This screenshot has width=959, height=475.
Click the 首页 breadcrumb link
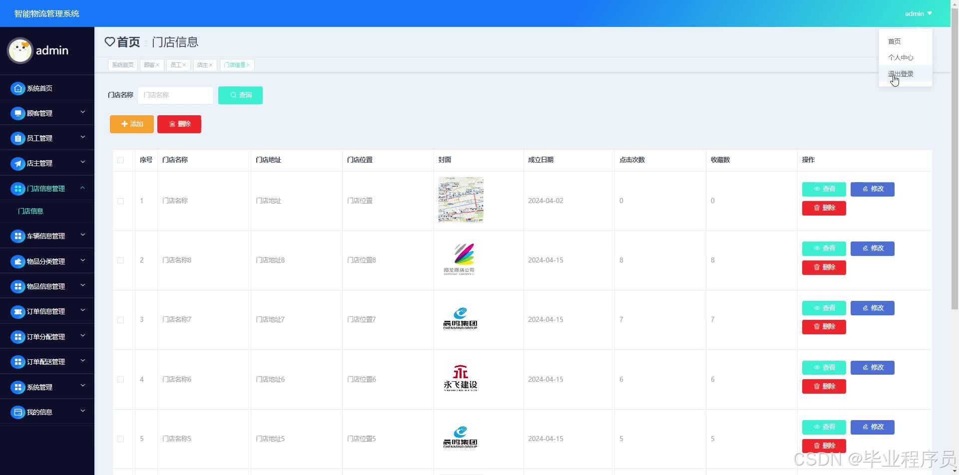pos(128,42)
